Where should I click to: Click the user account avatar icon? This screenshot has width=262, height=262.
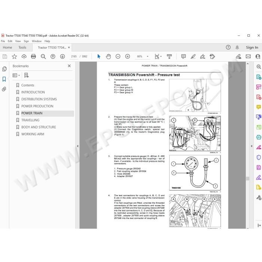point(258,57)
